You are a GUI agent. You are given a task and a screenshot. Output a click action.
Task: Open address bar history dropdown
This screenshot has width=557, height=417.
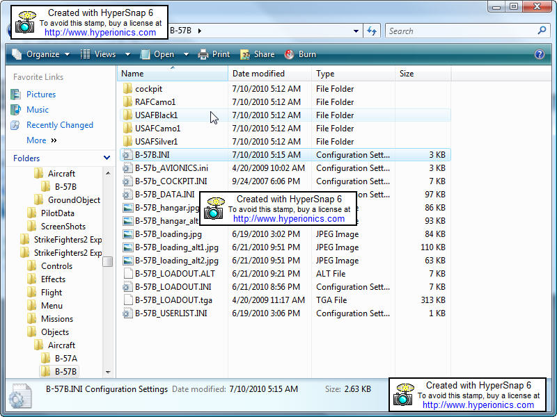pos(356,31)
